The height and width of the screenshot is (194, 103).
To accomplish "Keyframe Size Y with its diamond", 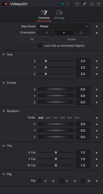I will tap(97, 68).
